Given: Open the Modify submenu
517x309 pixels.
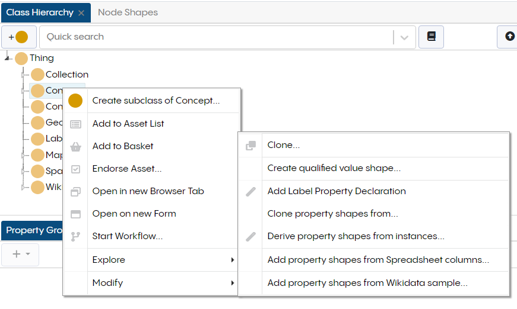Looking at the screenshot, I should (x=151, y=283).
